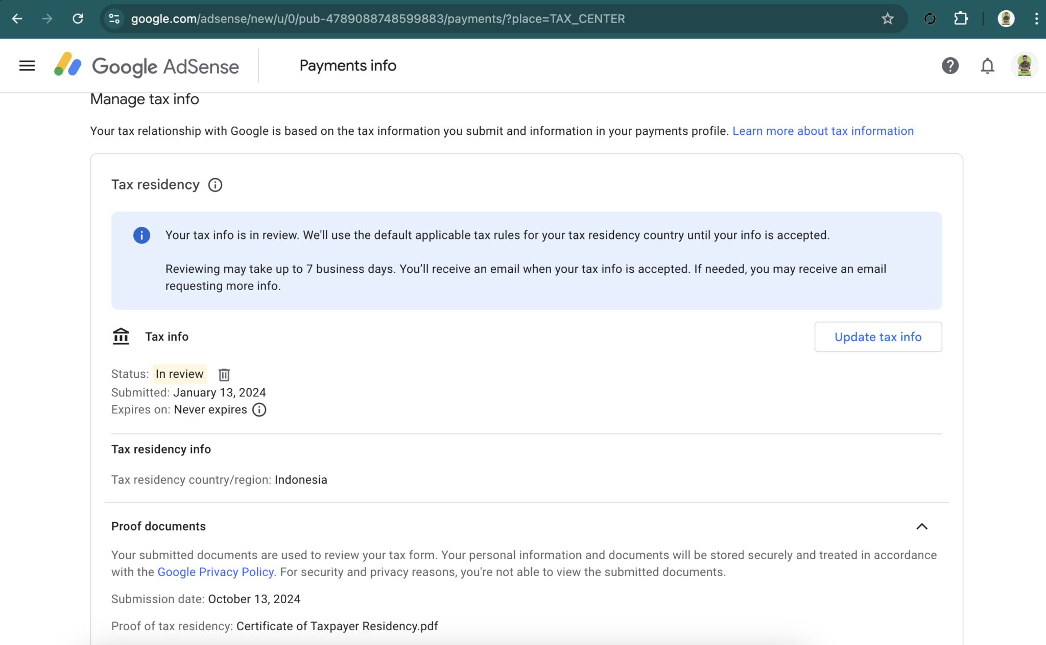Click the info icon beside Tax residency
This screenshot has width=1046, height=645.
215,185
